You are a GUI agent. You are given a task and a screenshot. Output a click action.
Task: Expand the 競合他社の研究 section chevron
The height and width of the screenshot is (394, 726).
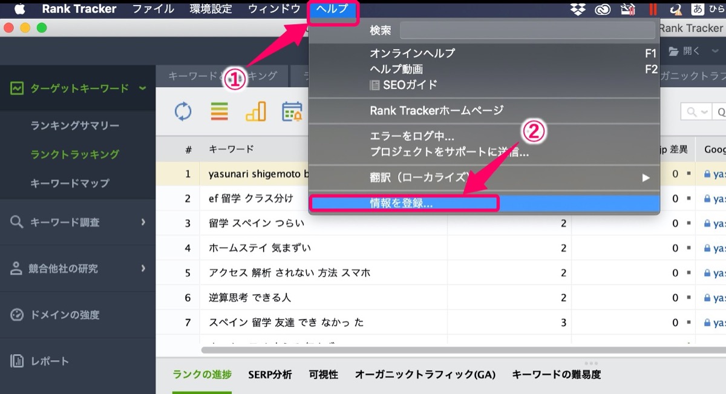pos(143,268)
